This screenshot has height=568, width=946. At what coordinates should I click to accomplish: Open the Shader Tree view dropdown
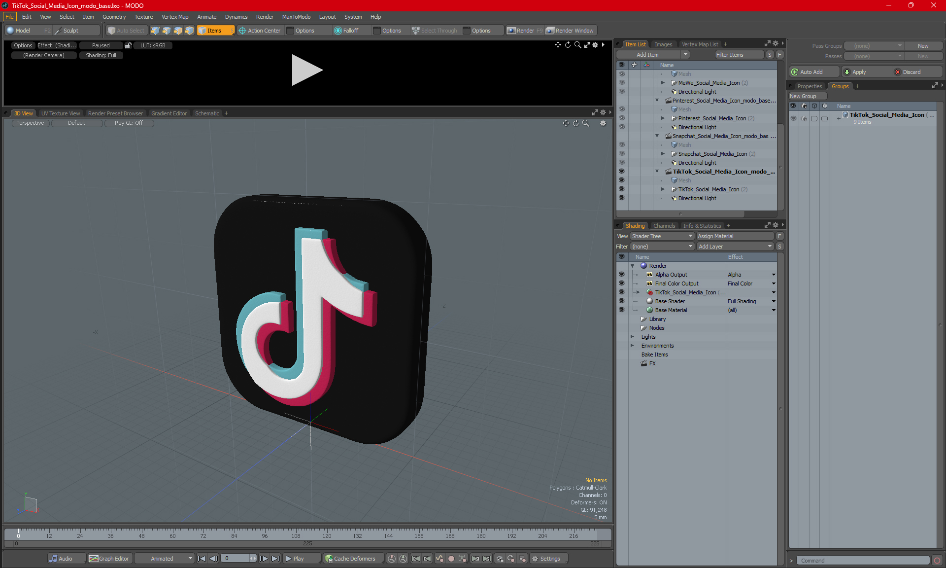coord(662,236)
